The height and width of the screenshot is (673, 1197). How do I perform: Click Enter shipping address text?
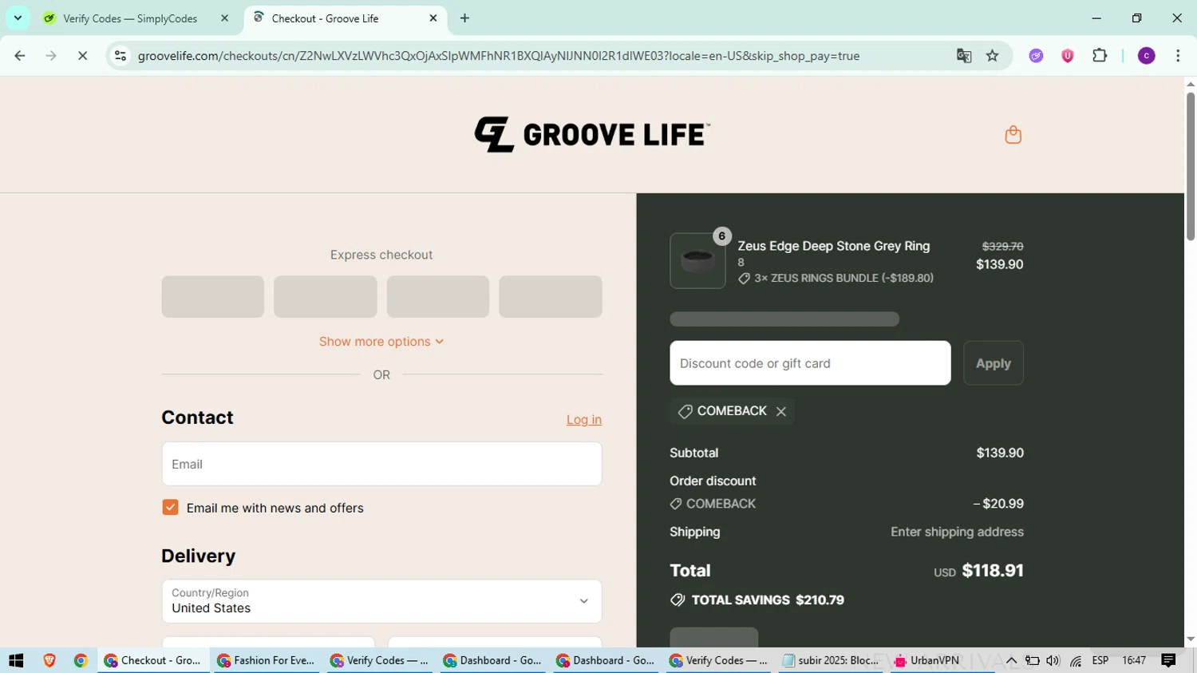tap(957, 532)
